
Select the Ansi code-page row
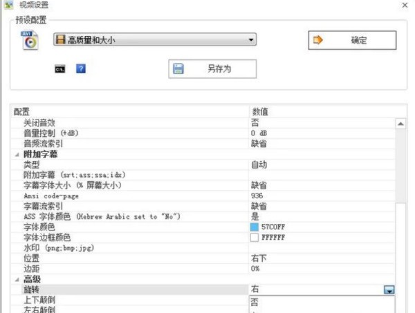click(203, 196)
